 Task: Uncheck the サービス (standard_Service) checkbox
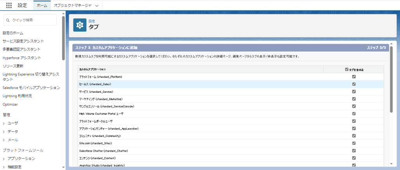click(354, 91)
